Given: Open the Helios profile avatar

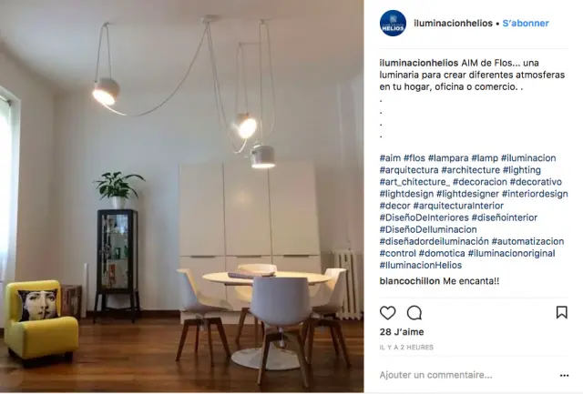Looking at the screenshot, I should coord(393,23).
